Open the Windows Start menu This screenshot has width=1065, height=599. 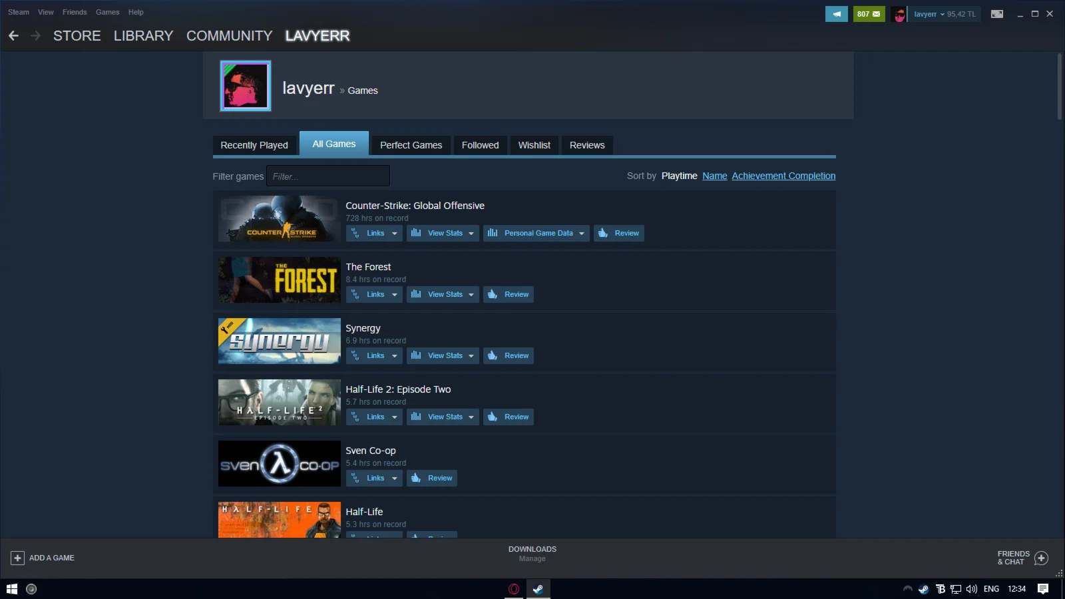(11, 589)
